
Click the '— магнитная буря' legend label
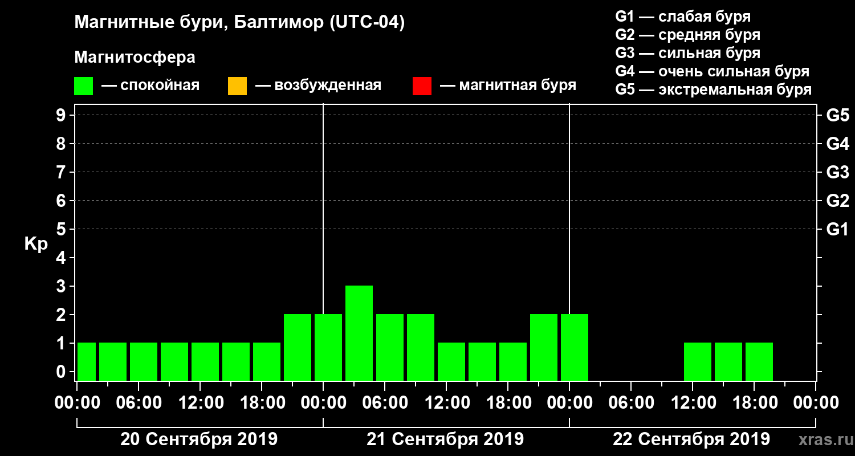click(508, 85)
